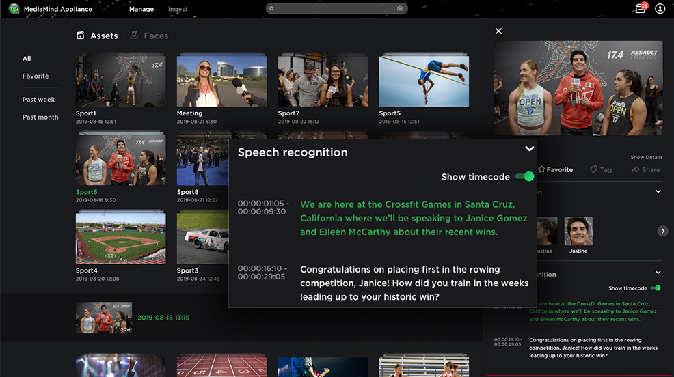Image resolution: width=674 pixels, height=377 pixels.
Task: Mark the asset as Favorite
Action: (x=555, y=169)
